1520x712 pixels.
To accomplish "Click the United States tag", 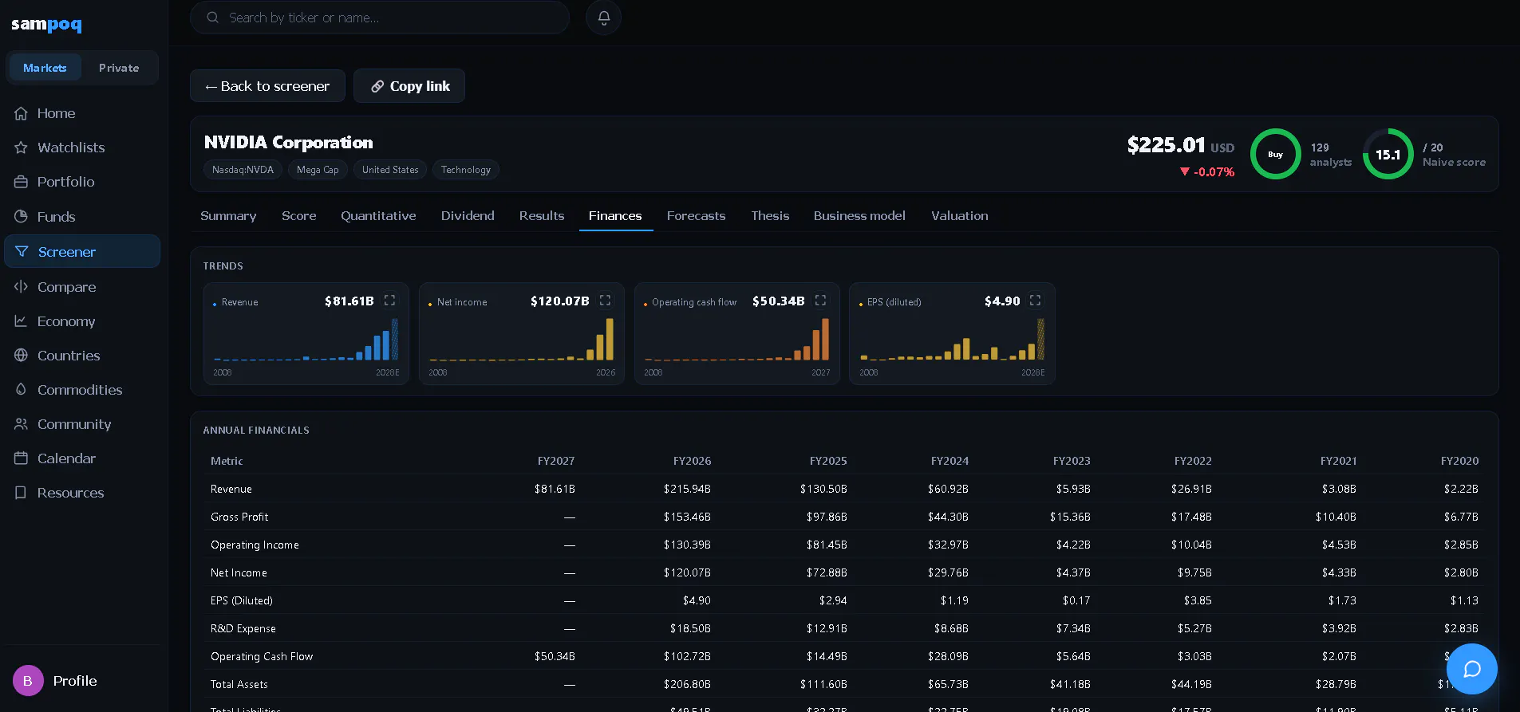I will 390,170.
